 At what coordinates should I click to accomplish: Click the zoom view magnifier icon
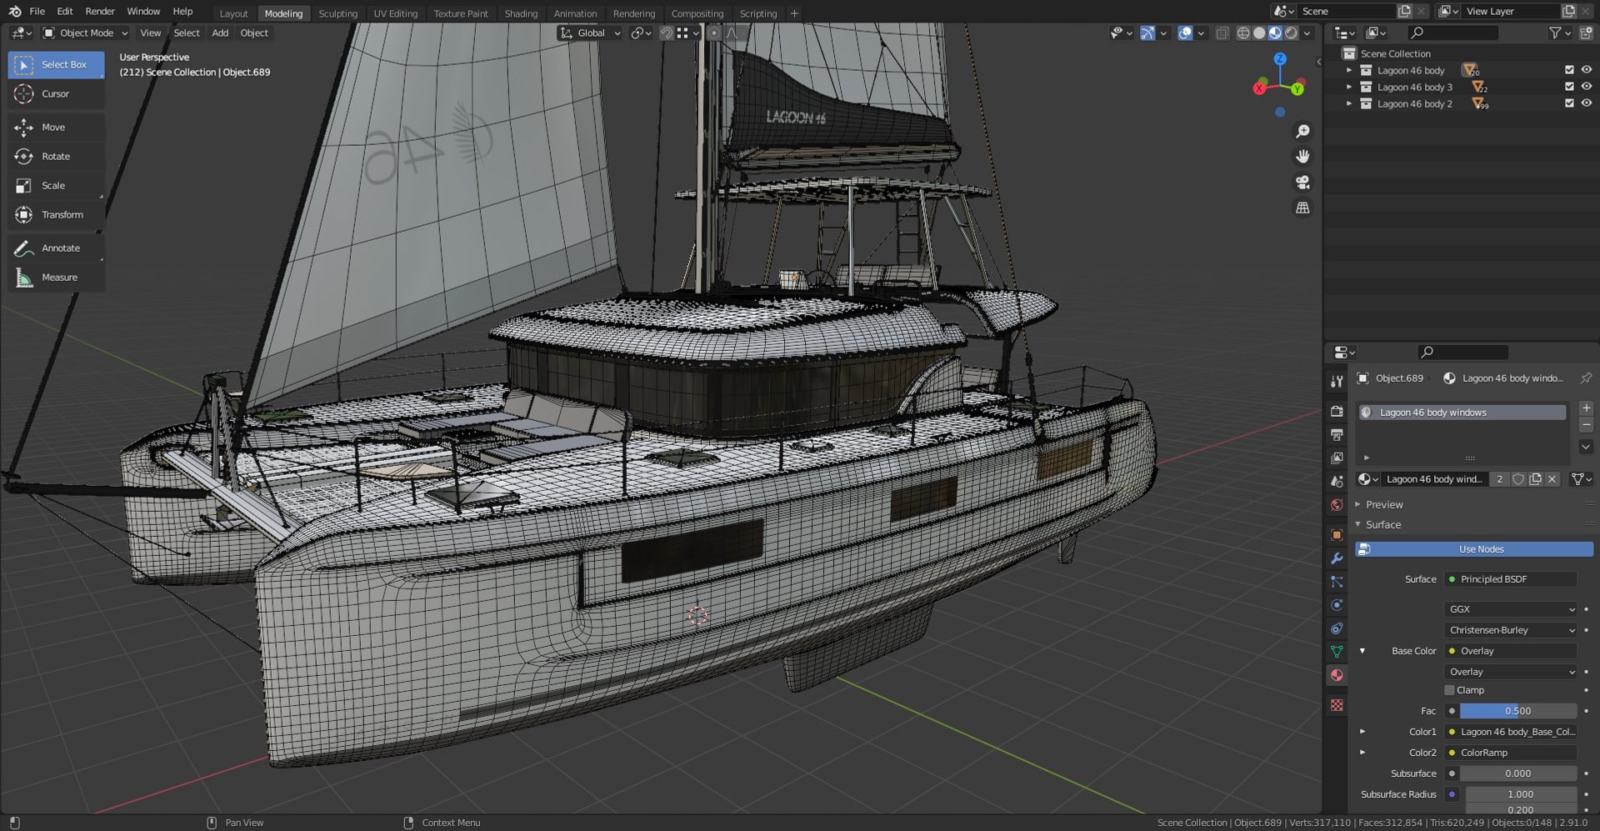[1302, 132]
